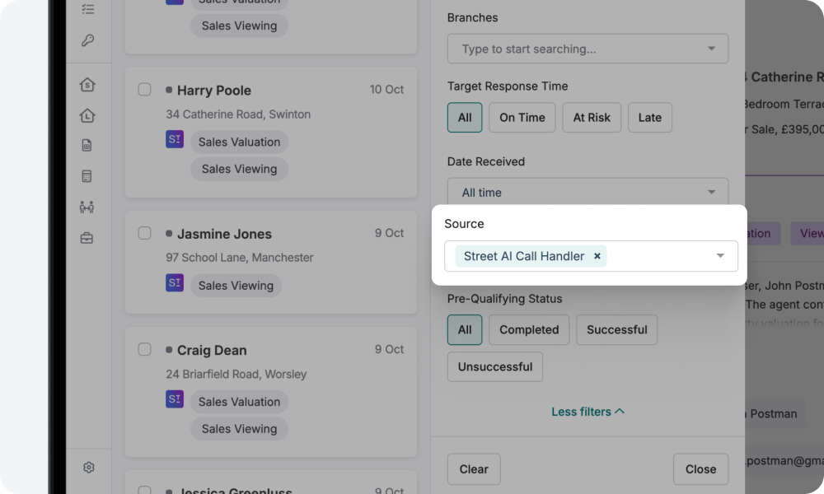Switch Pre-Qualifying Status to Successful
The image size is (824, 494).
[x=616, y=329]
